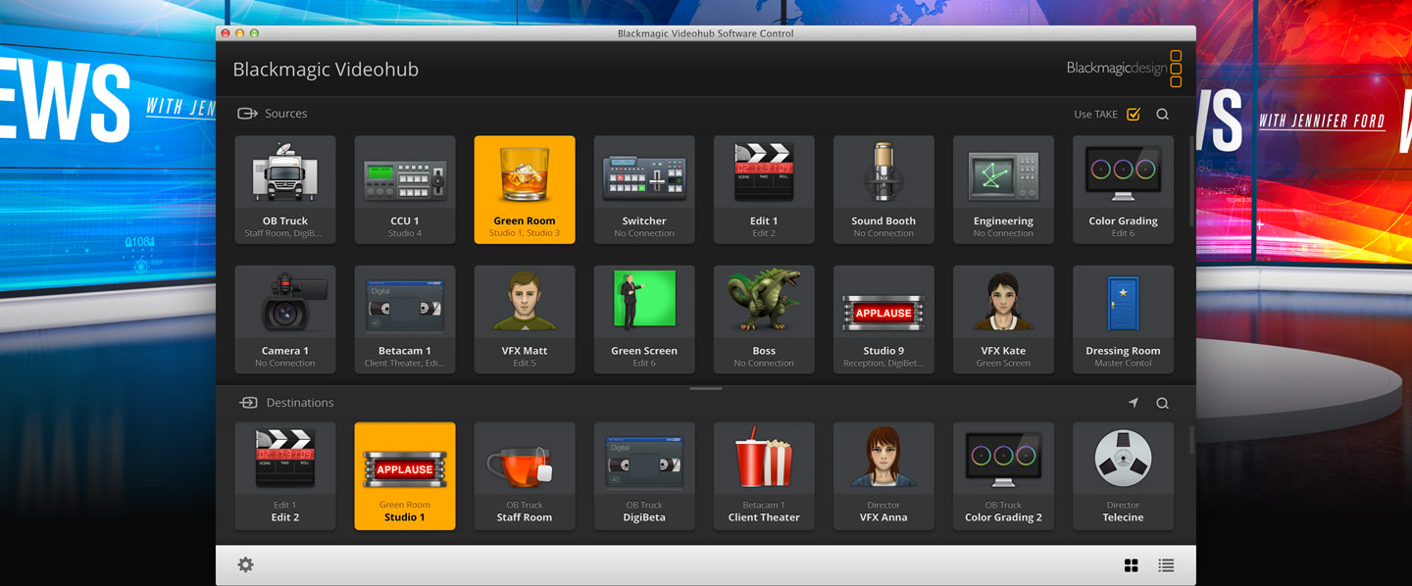Select the Switcher source
Viewport: 1412px width, 586px height.
click(x=644, y=189)
